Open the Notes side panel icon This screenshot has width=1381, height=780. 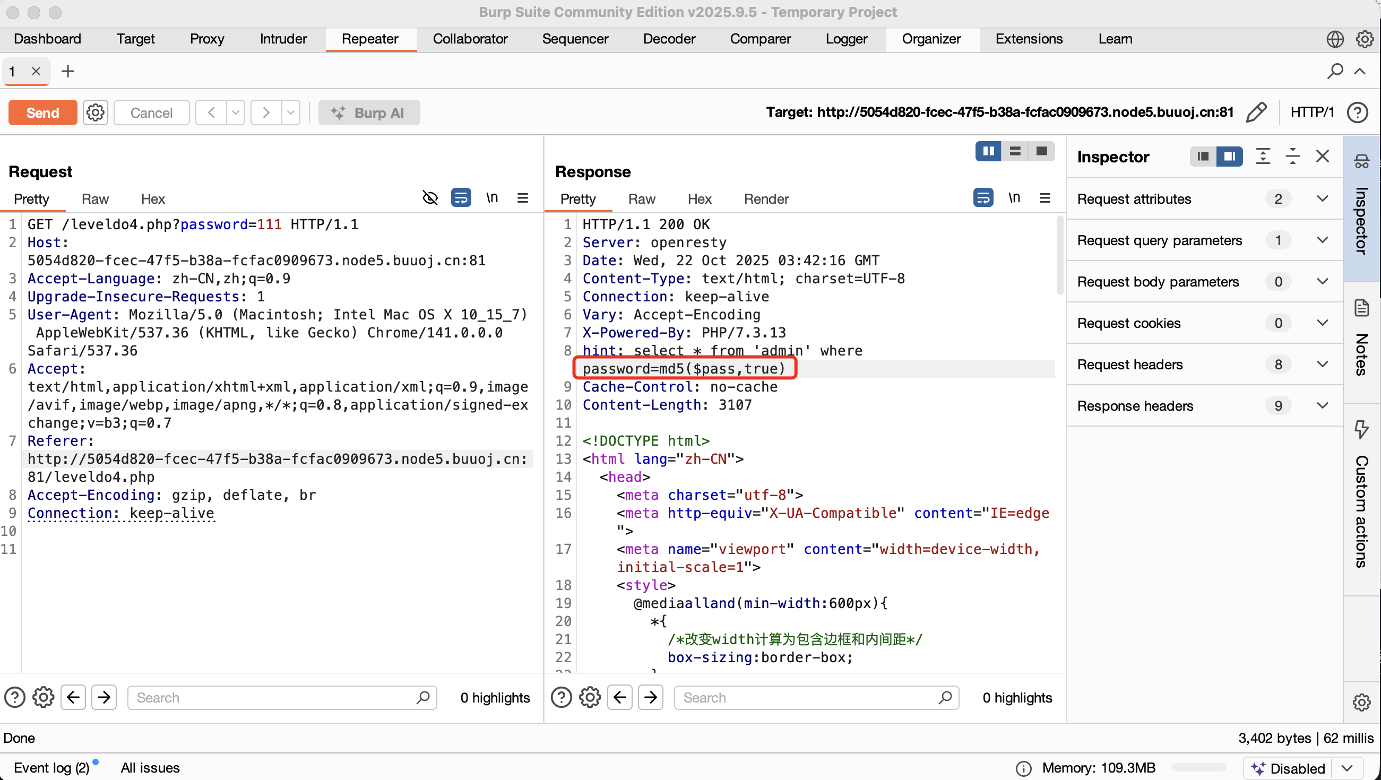[1361, 308]
